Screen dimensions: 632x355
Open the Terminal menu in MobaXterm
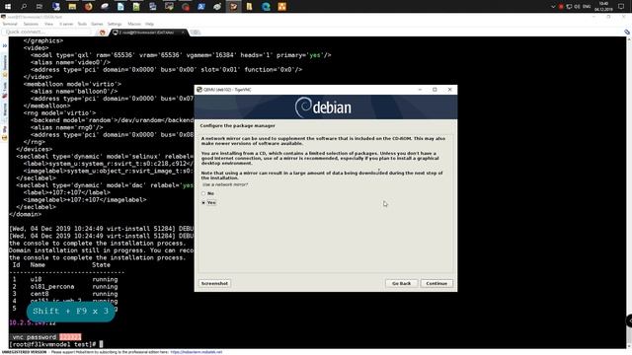[10, 24]
